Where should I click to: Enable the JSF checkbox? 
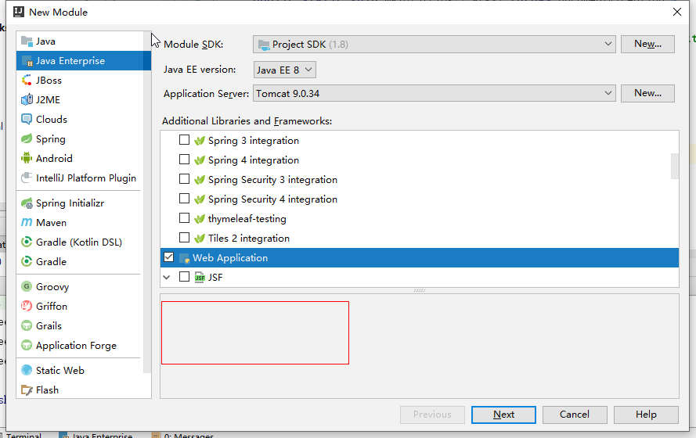(x=184, y=277)
